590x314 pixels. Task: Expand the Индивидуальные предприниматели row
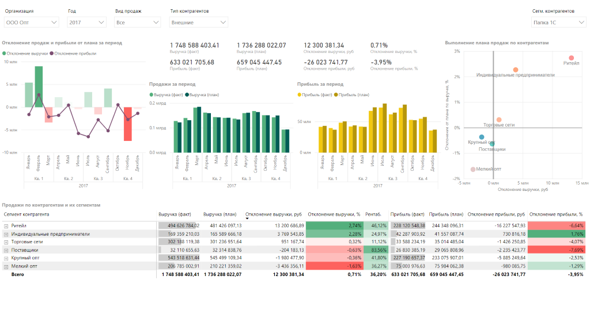point(6,235)
